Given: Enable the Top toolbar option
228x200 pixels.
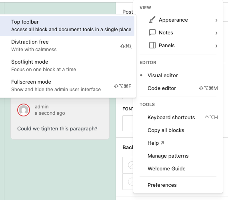Looking at the screenshot, I should 67,26.
